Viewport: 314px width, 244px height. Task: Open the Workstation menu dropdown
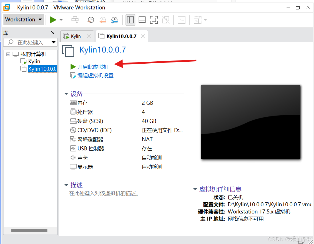click(24, 20)
